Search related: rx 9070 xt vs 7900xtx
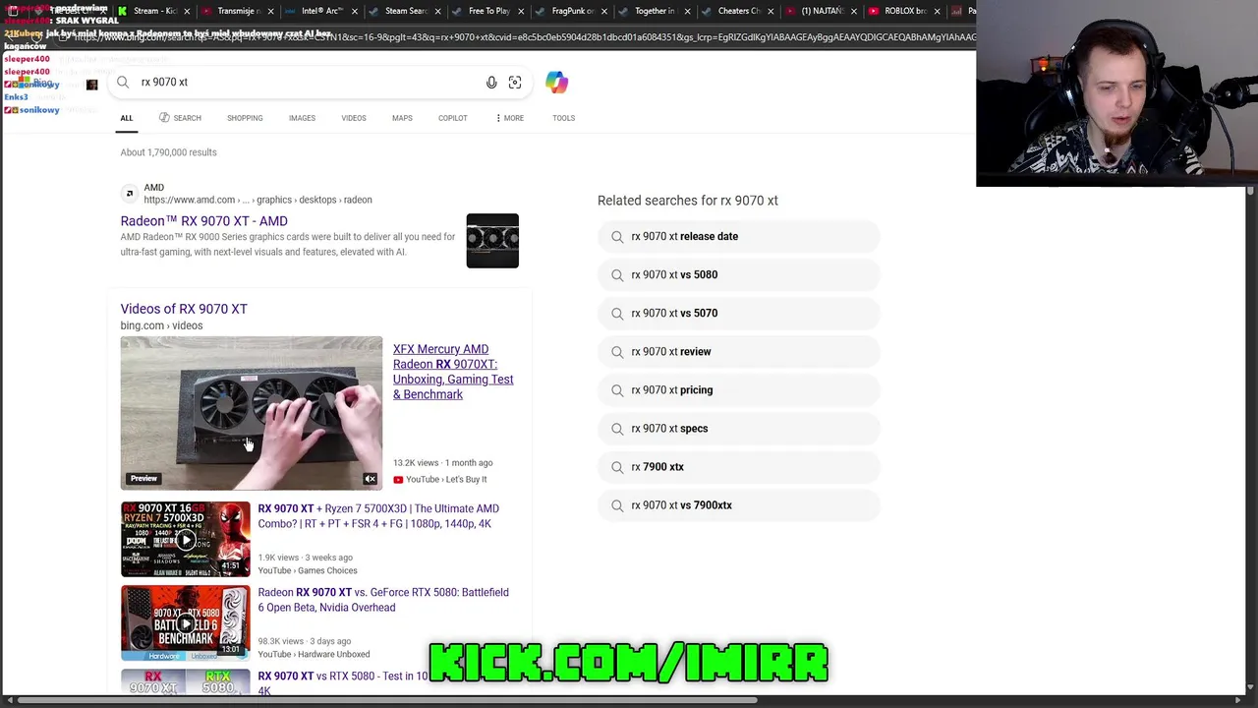 point(739,504)
